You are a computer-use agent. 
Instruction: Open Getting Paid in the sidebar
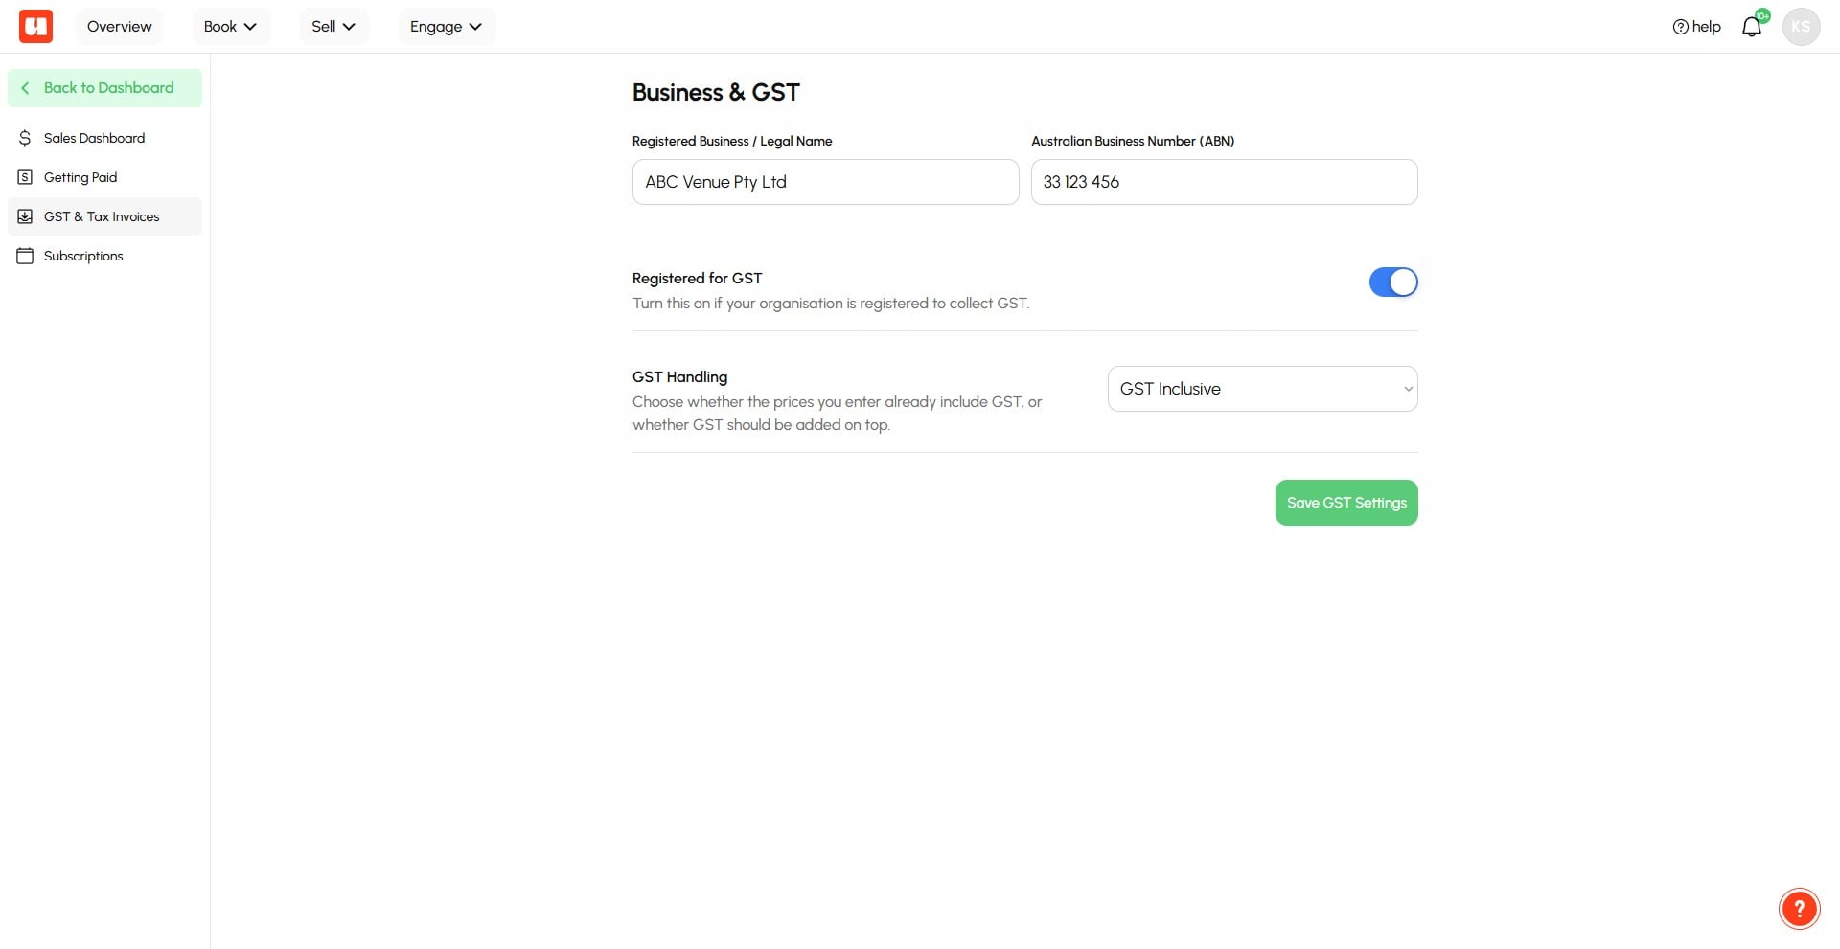point(104,177)
